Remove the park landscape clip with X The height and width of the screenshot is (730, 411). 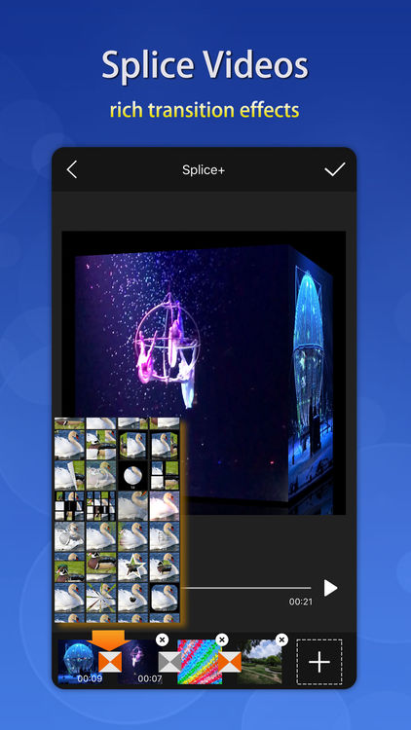coord(281,640)
